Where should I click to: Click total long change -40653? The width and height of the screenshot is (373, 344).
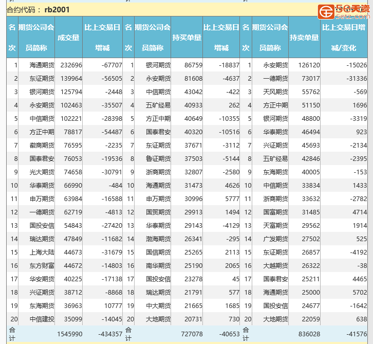point(229,334)
